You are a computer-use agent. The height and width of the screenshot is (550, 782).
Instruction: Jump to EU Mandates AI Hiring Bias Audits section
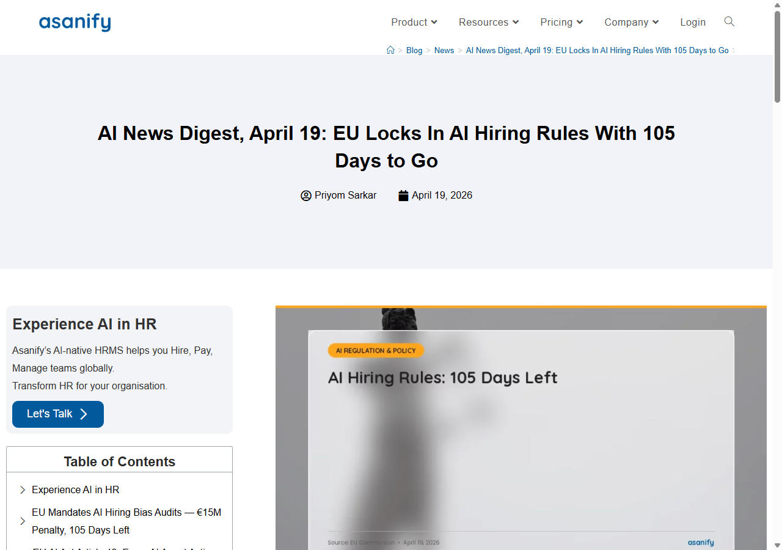coord(126,521)
